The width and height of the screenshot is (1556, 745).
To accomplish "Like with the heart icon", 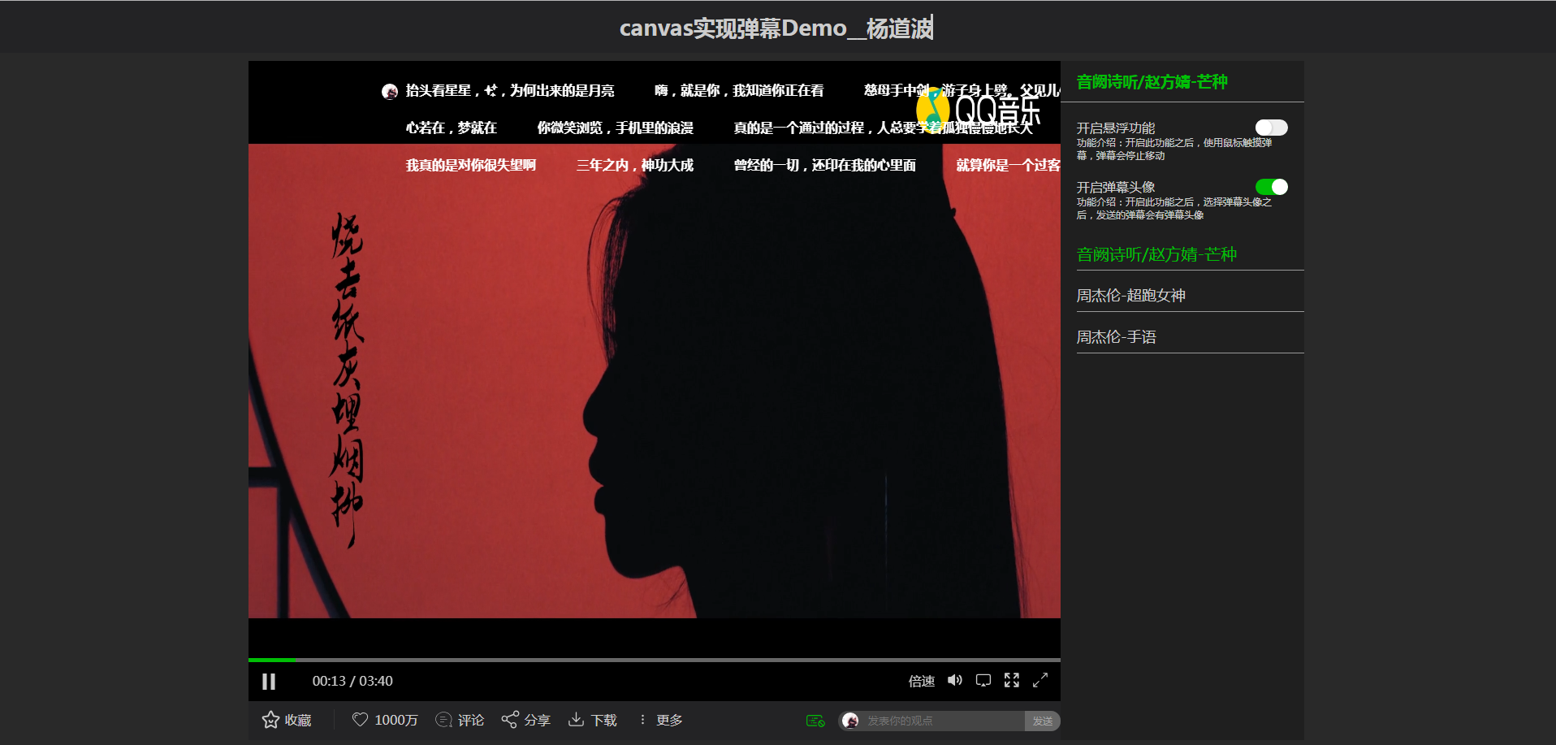I will (360, 720).
